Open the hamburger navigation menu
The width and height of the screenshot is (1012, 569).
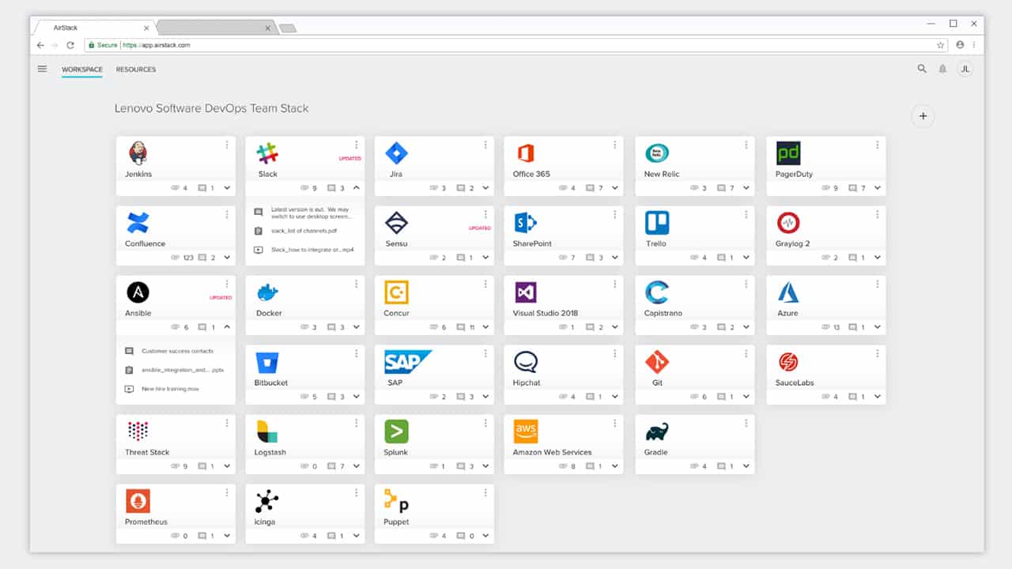pos(42,69)
